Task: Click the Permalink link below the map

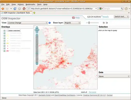Action: (93, 92)
